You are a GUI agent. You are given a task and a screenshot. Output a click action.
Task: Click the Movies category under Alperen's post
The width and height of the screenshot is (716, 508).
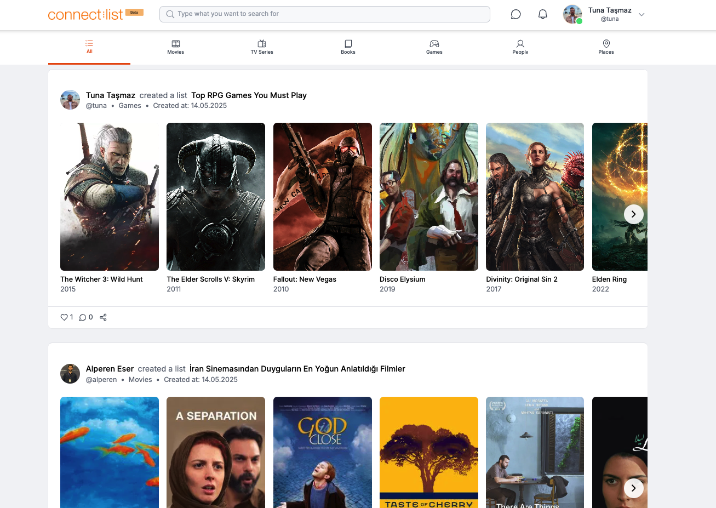(140, 380)
